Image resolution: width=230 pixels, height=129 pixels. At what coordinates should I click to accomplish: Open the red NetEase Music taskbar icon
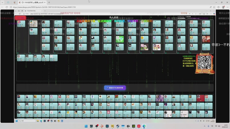139,126
